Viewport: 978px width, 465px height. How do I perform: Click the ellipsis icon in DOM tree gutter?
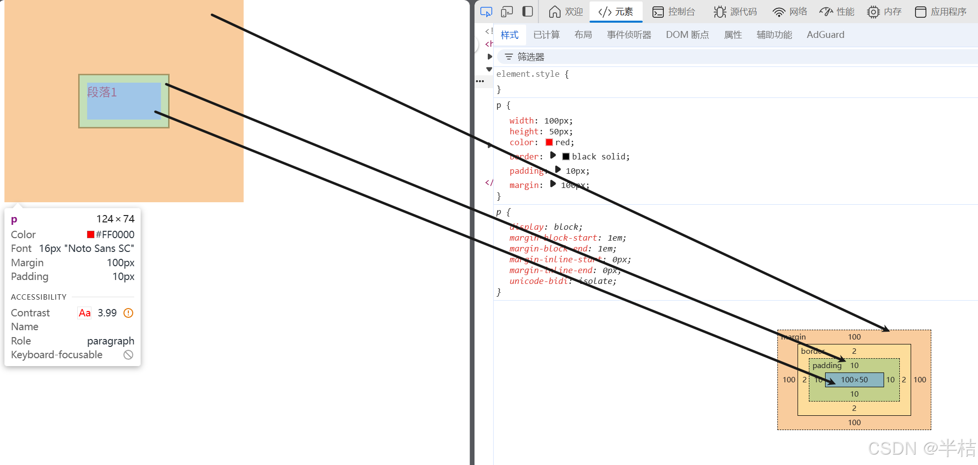(480, 81)
